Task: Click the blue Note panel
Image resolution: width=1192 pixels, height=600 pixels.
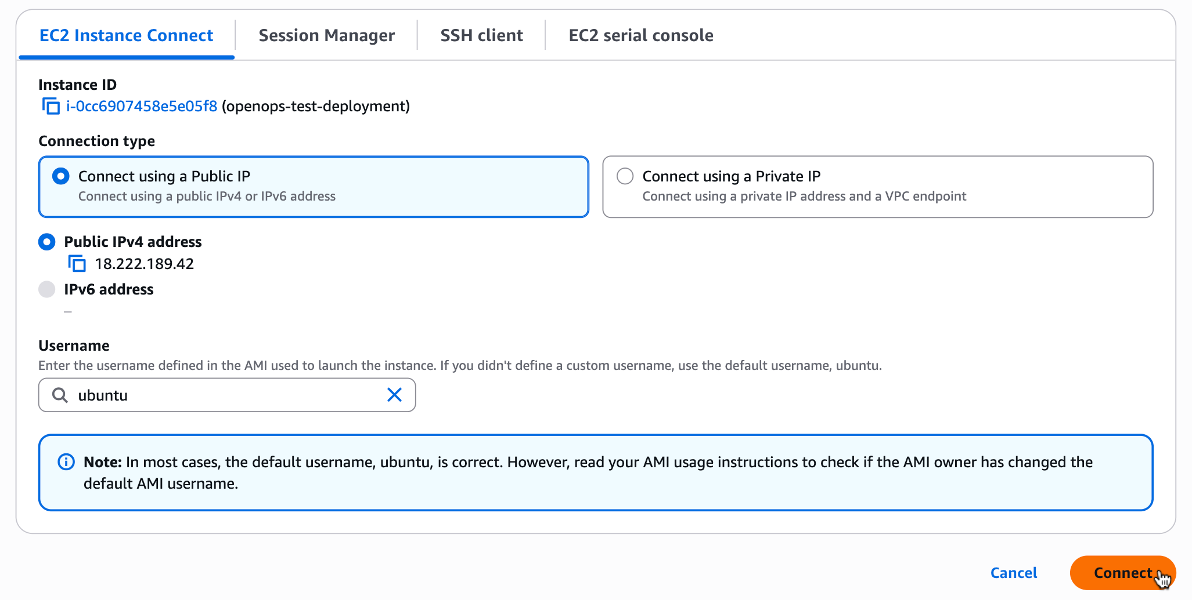Action: [x=595, y=472]
